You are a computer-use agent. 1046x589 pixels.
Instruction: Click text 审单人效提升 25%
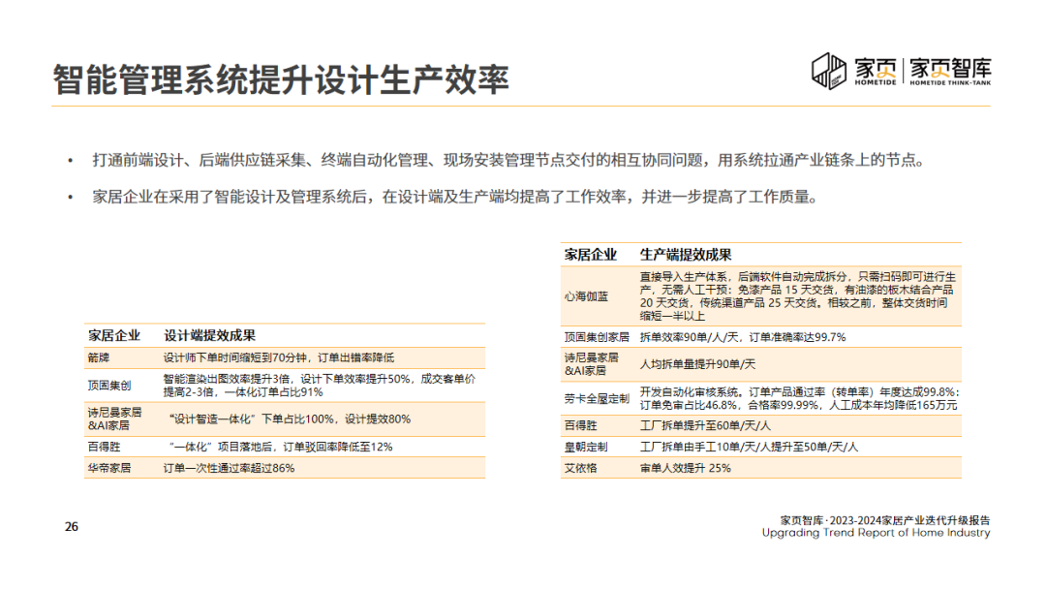tap(686, 468)
